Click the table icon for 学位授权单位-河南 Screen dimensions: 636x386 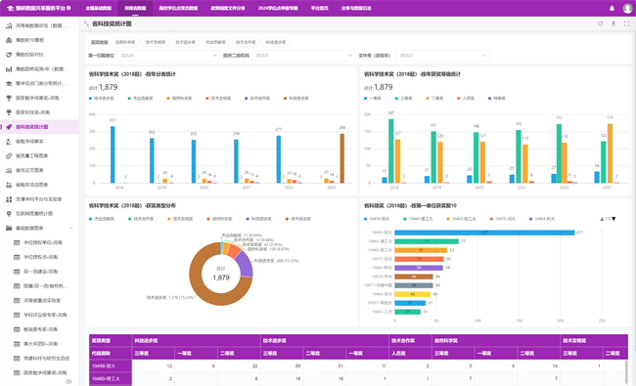pyautogui.click(x=17, y=242)
